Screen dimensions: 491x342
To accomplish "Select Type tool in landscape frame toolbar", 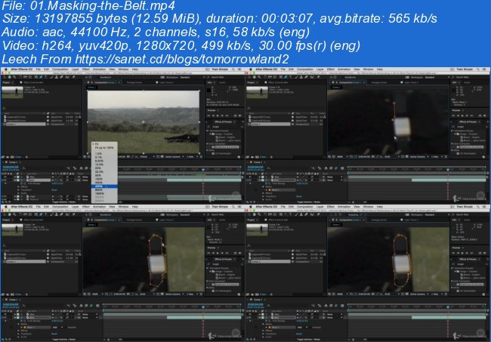I will 46,77.
